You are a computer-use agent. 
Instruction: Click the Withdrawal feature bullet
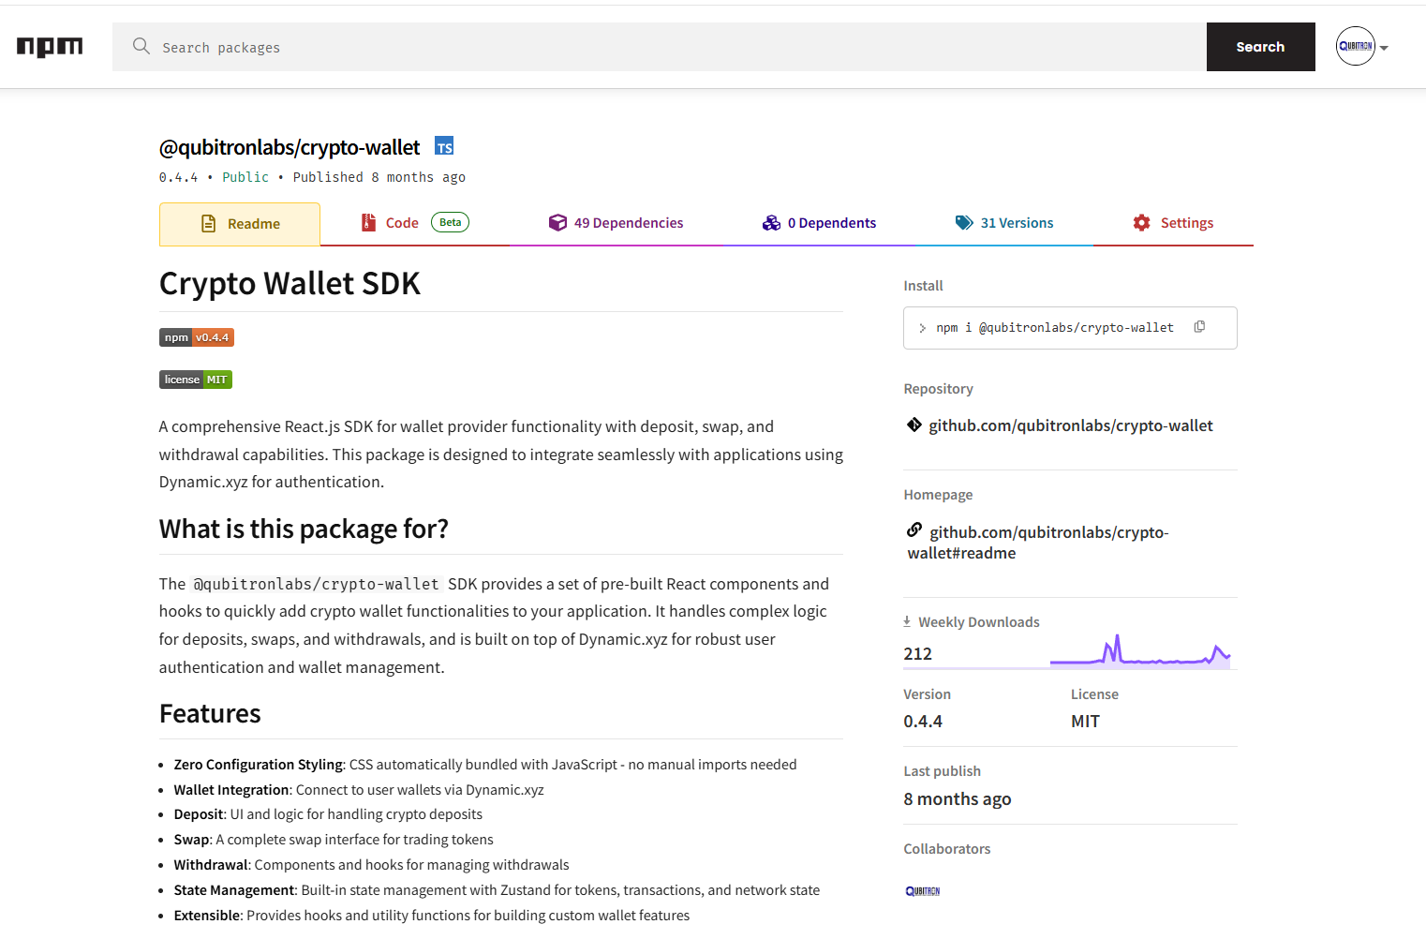tap(371, 865)
